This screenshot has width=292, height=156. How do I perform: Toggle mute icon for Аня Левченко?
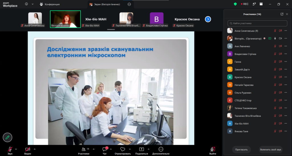point(275,46)
